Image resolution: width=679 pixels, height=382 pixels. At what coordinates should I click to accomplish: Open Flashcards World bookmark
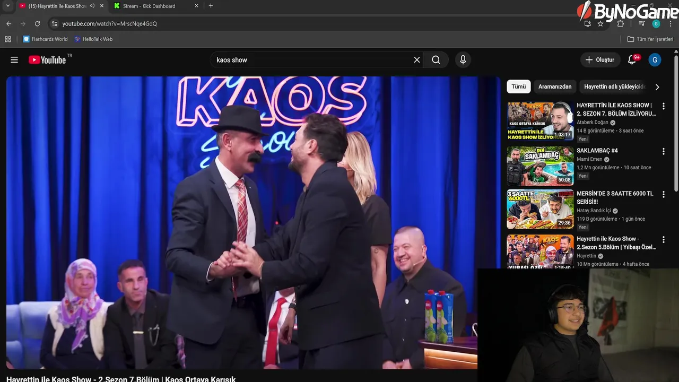[45, 39]
